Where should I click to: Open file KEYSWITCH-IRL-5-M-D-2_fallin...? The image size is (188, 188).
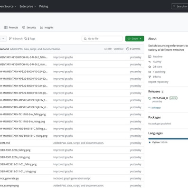point(24,57)
